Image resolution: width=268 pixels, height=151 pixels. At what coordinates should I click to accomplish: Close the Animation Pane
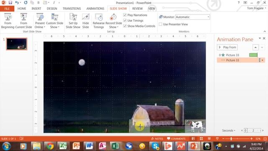pos(264,38)
